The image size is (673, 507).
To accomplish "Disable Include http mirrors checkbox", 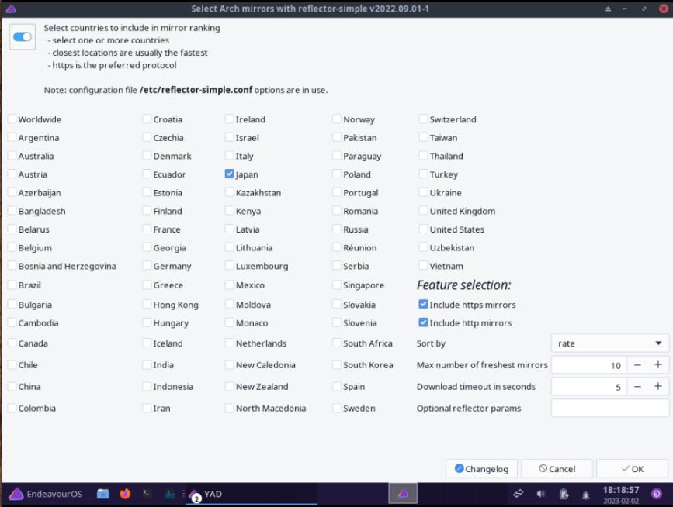I will tap(424, 322).
